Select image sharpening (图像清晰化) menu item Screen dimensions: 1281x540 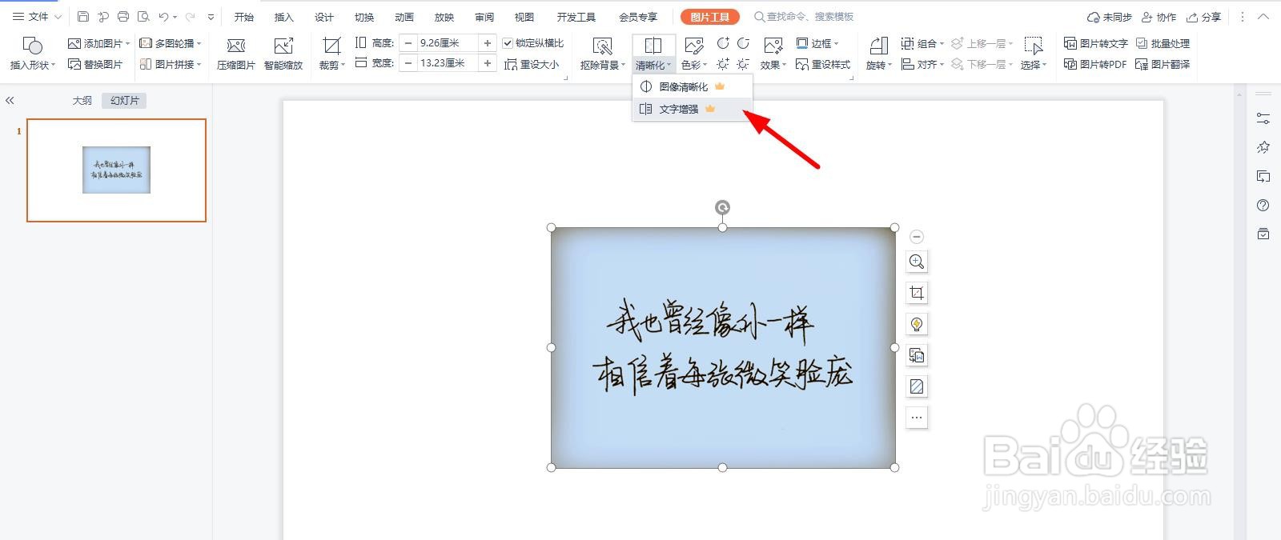click(x=693, y=86)
